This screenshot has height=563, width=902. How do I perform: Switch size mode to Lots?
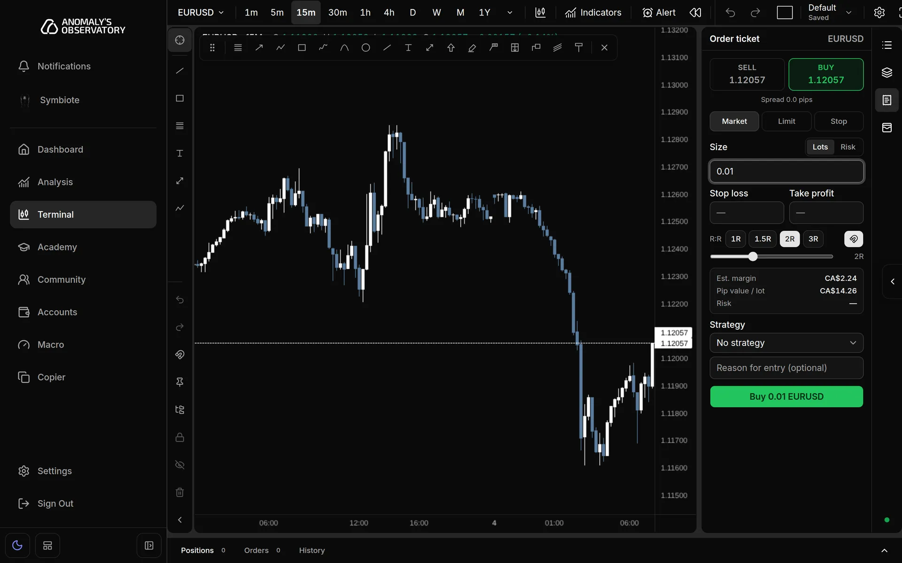[x=820, y=147]
